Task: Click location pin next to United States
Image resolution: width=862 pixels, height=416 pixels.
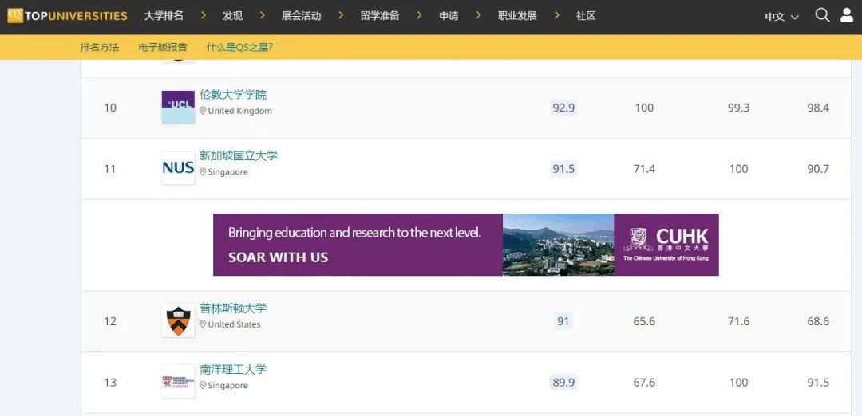Action: 203,324
